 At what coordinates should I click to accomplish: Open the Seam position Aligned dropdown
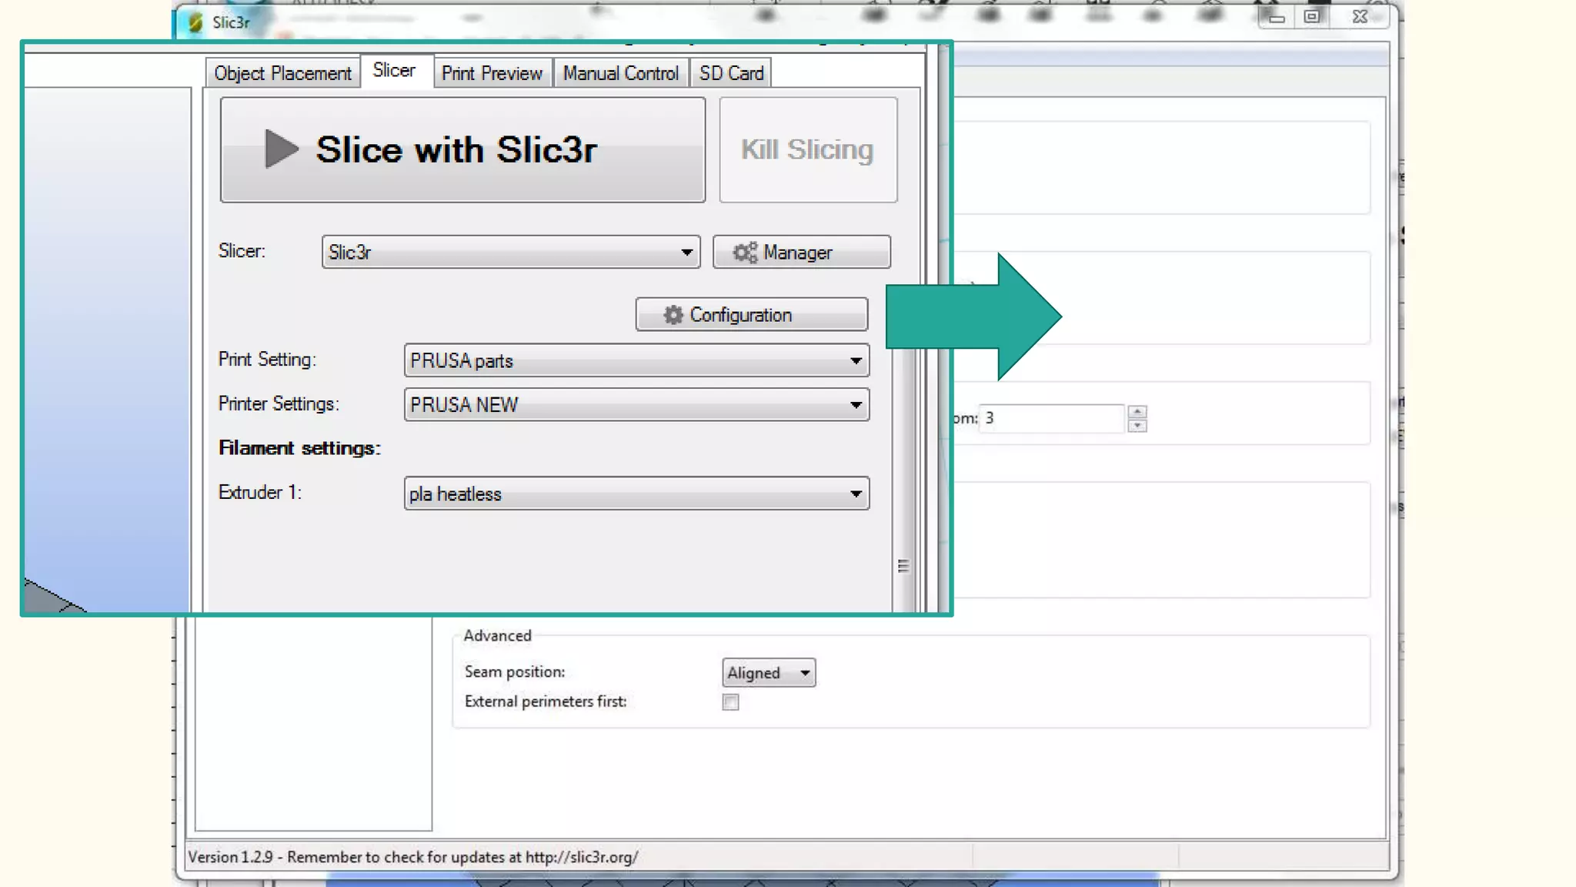[x=768, y=673]
